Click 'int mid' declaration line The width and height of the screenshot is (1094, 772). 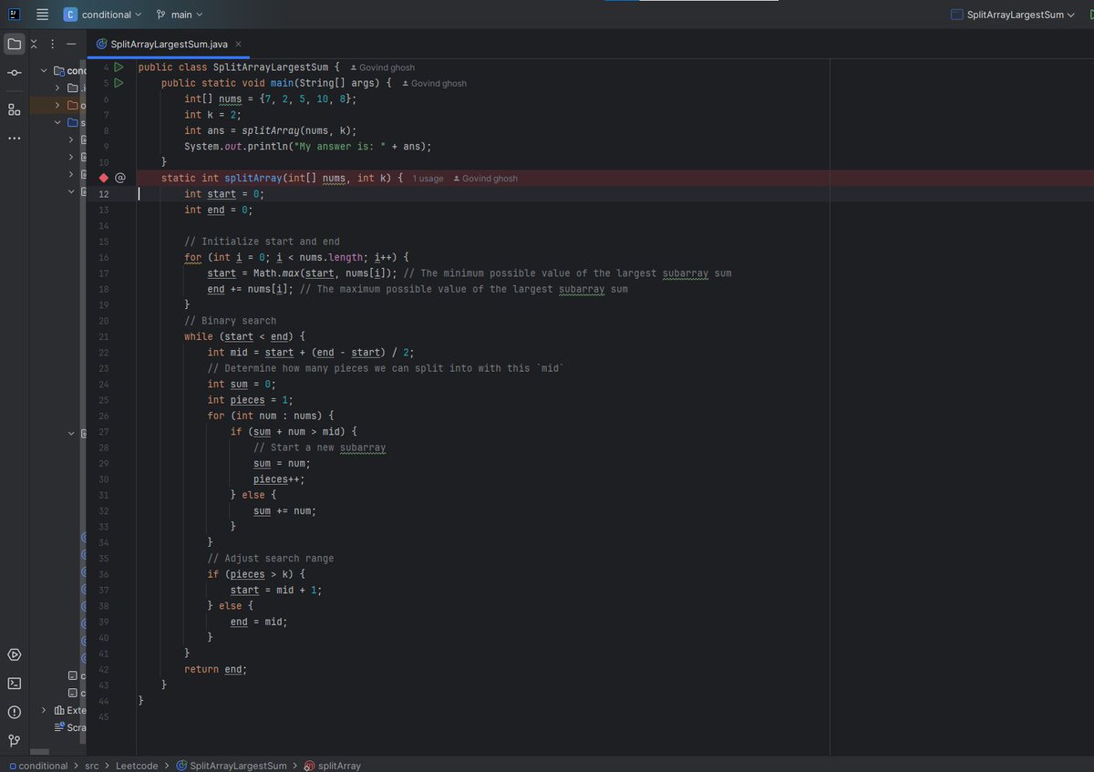[313, 353]
